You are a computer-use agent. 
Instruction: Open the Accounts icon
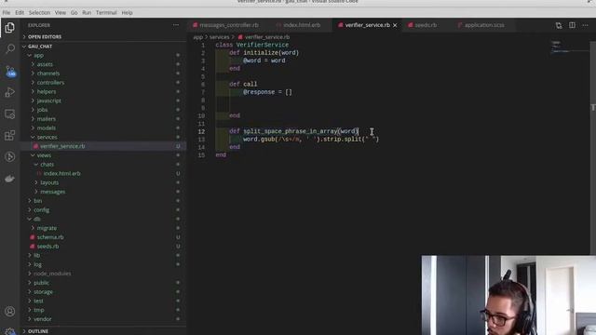(10, 312)
